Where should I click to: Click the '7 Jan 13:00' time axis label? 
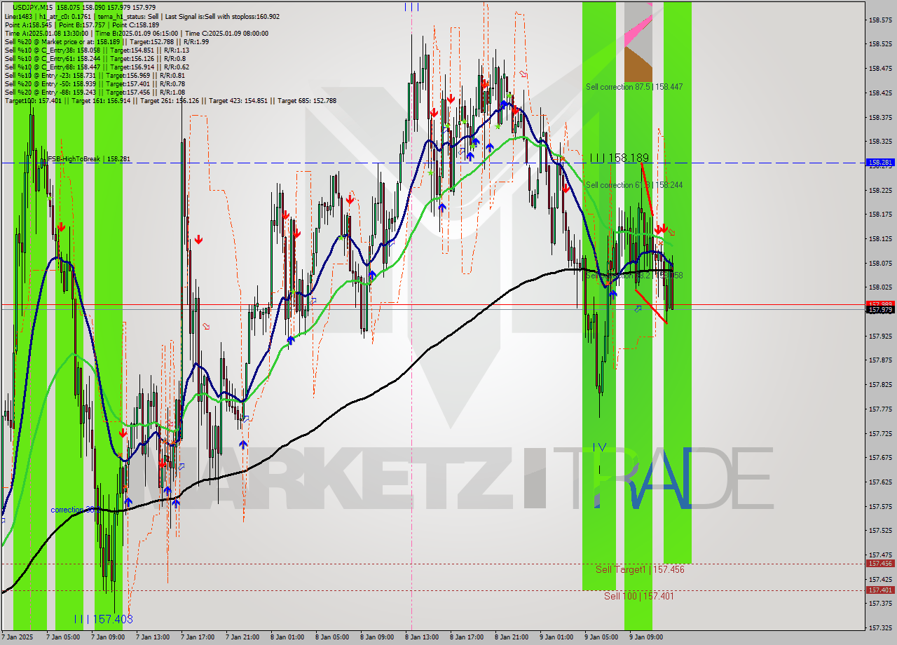tap(153, 637)
